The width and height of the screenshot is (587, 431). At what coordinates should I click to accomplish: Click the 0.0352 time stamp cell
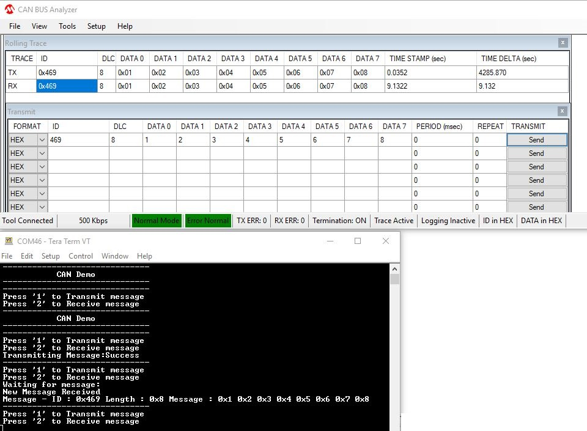click(x=430, y=73)
